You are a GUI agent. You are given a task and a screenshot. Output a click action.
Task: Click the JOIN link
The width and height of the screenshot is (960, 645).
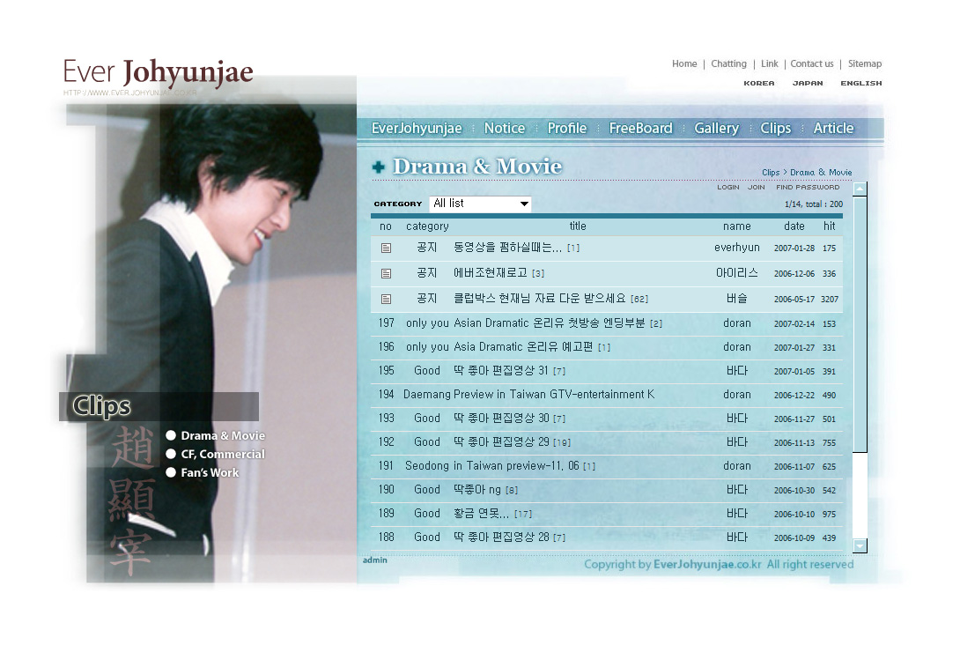[x=757, y=188]
